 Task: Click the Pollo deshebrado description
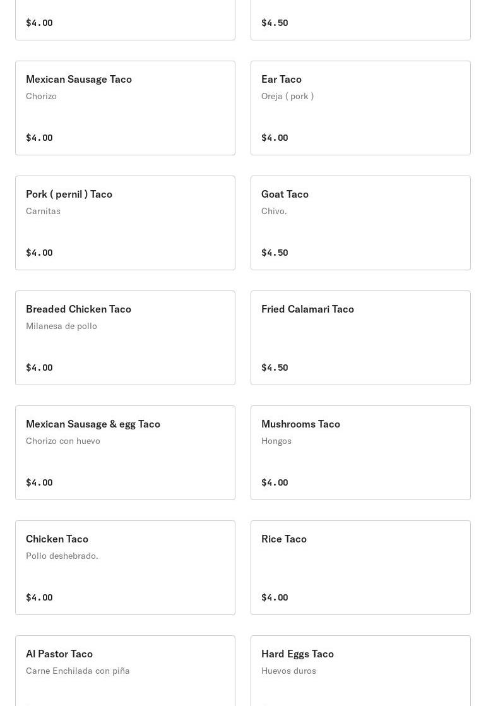tap(62, 556)
